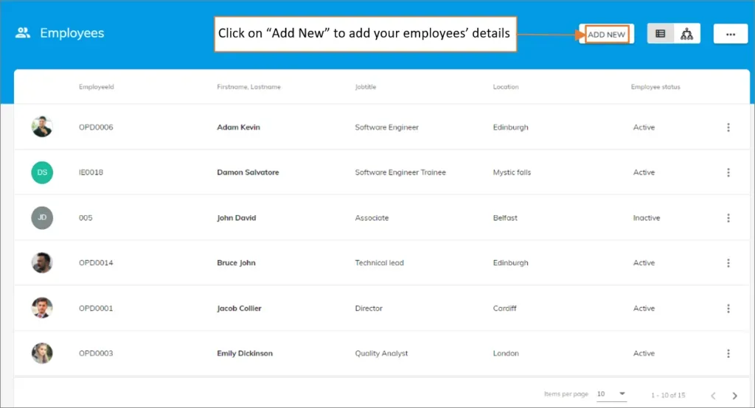Open the header more options menu

tap(731, 34)
